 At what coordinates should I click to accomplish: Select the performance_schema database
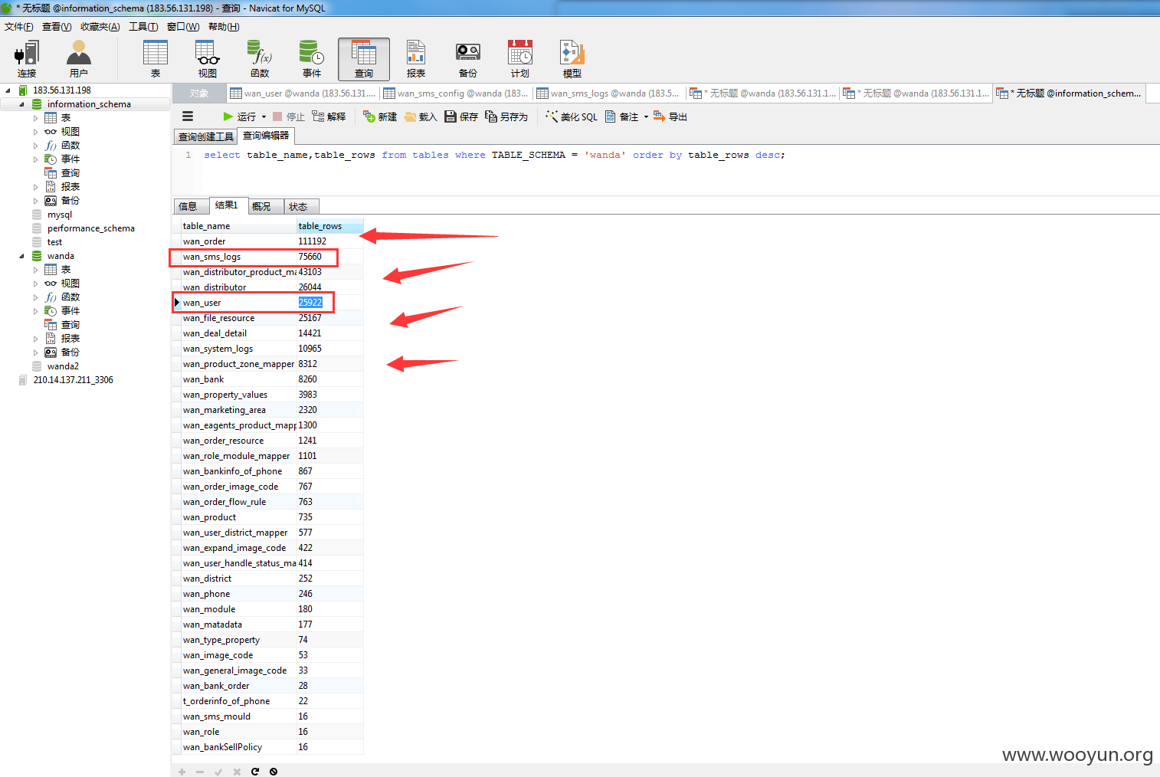(x=90, y=228)
